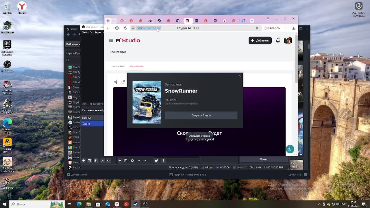Switch to the Настройки tab
This screenshot has width=370, height=208.
click(x=118, y=66)
